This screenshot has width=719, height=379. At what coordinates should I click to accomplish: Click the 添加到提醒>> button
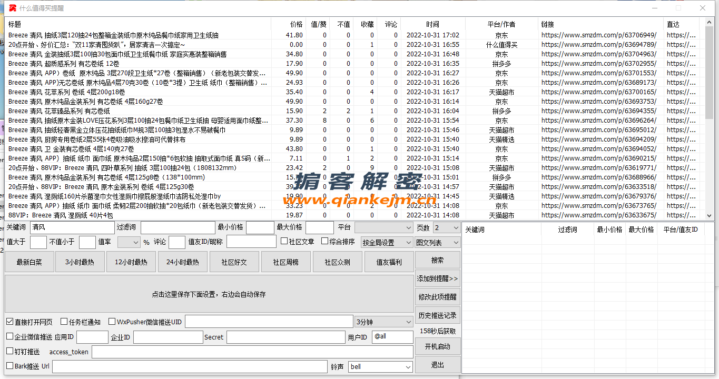point(437,278)
